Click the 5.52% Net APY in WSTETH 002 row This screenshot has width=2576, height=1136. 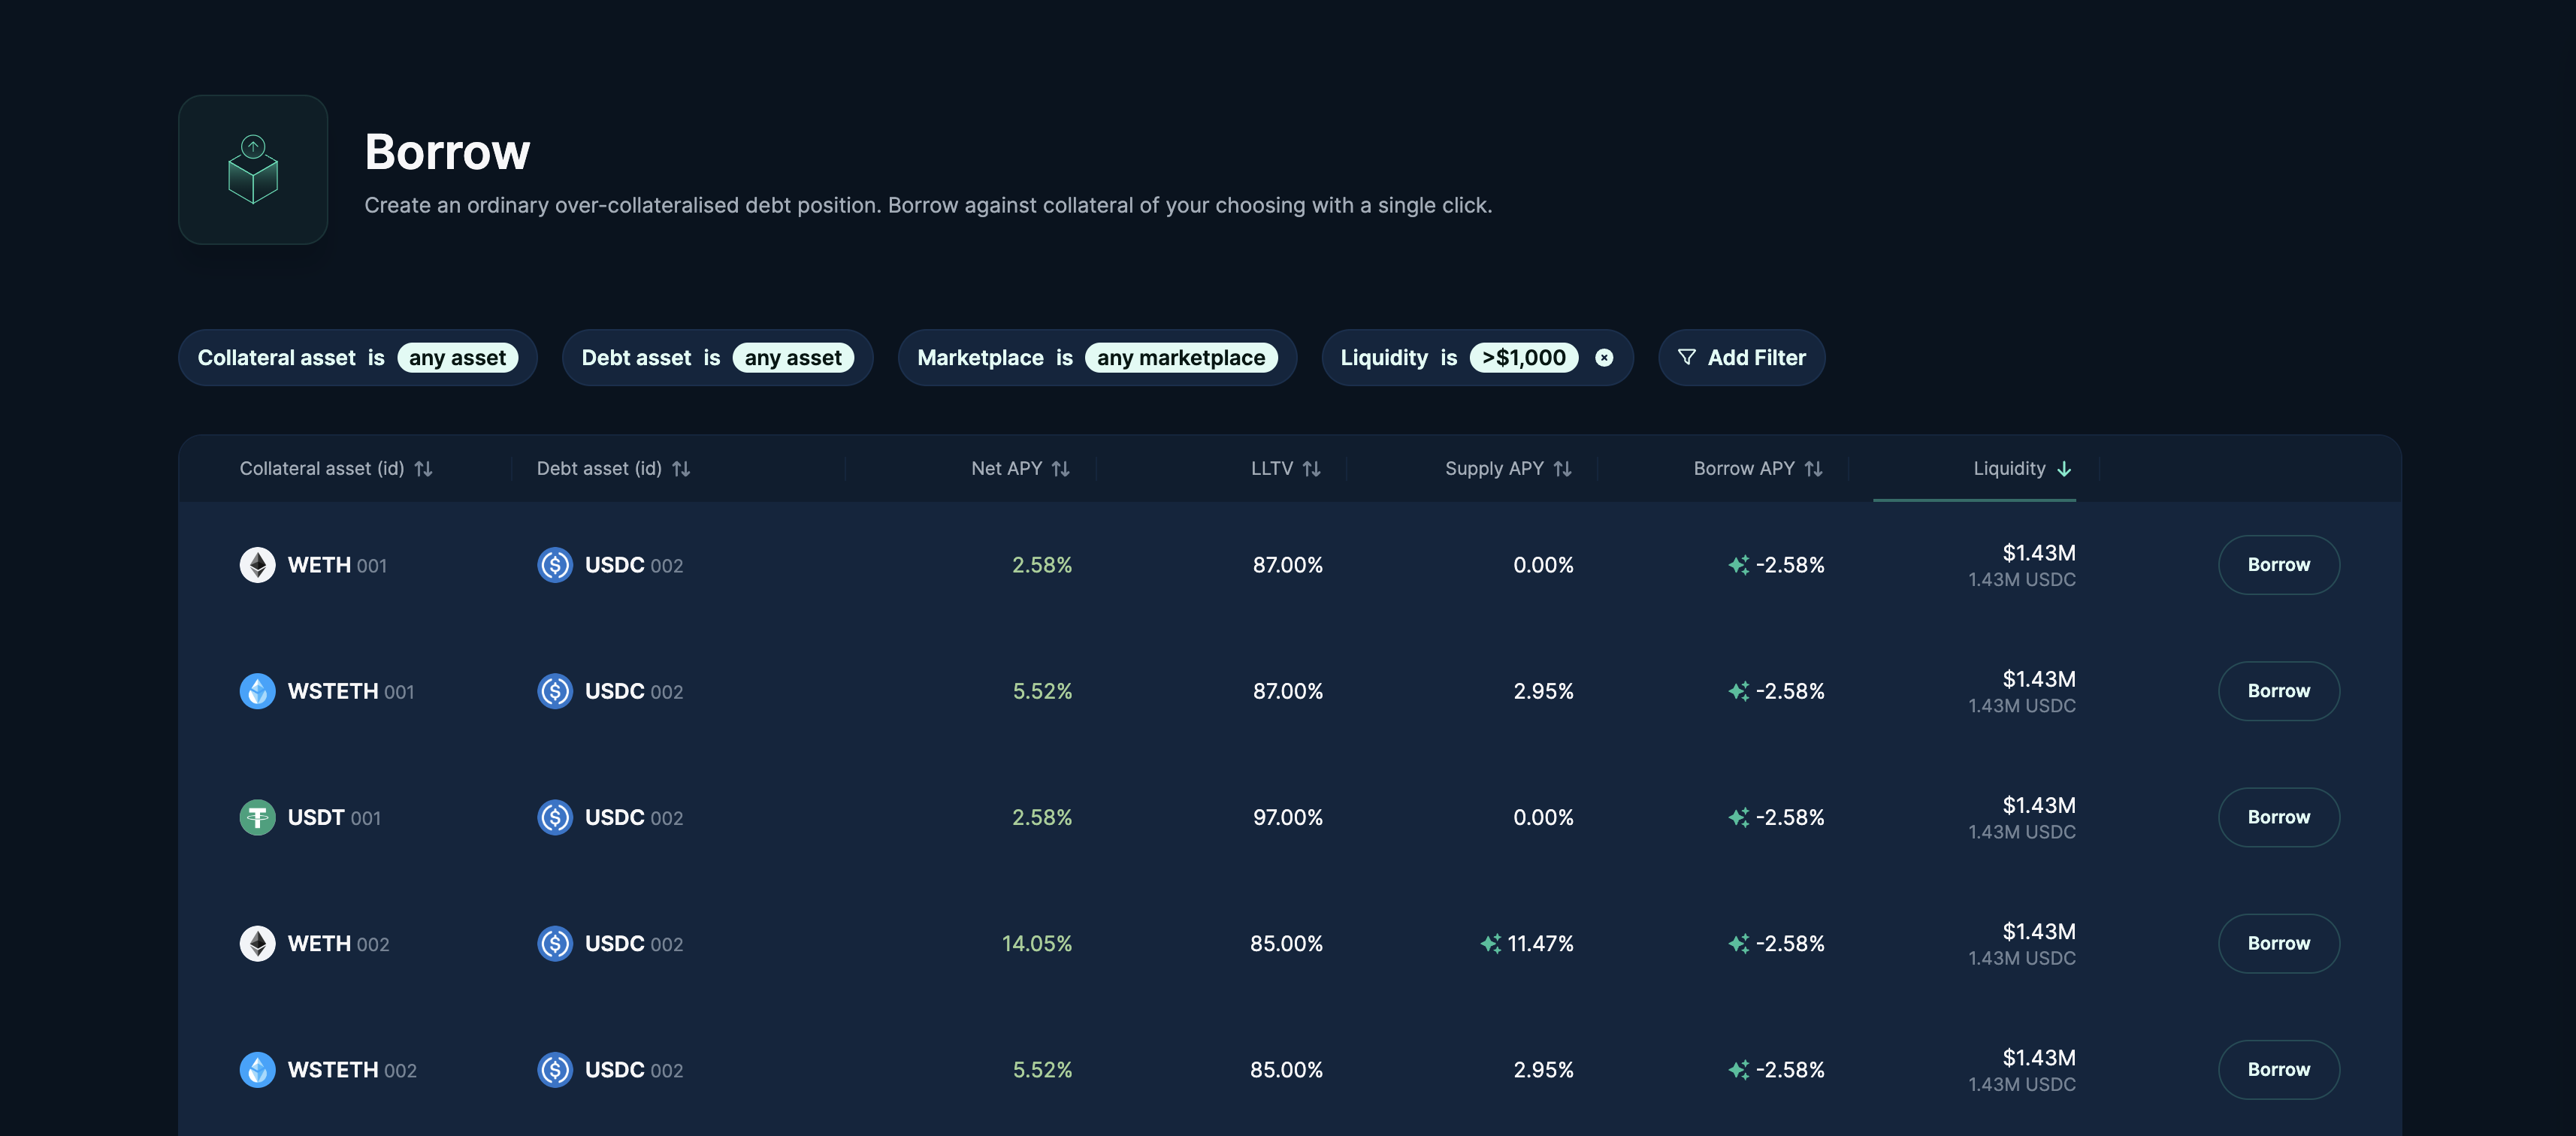pyautogui.click(x=1042, y=1069)
